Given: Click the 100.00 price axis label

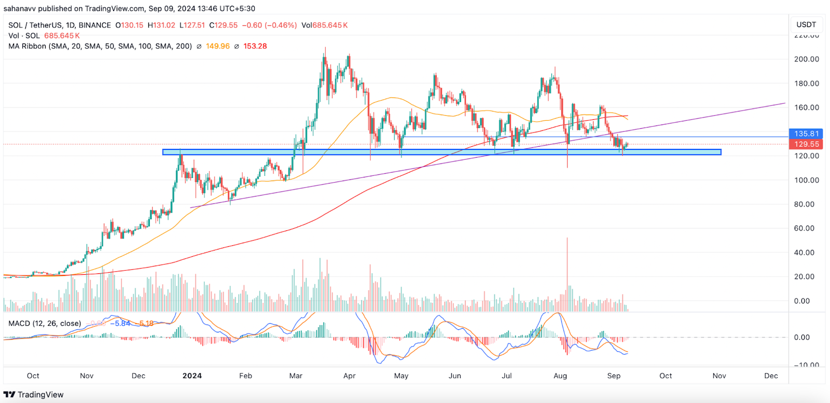Looking at the screenshot, I should 807,180.
